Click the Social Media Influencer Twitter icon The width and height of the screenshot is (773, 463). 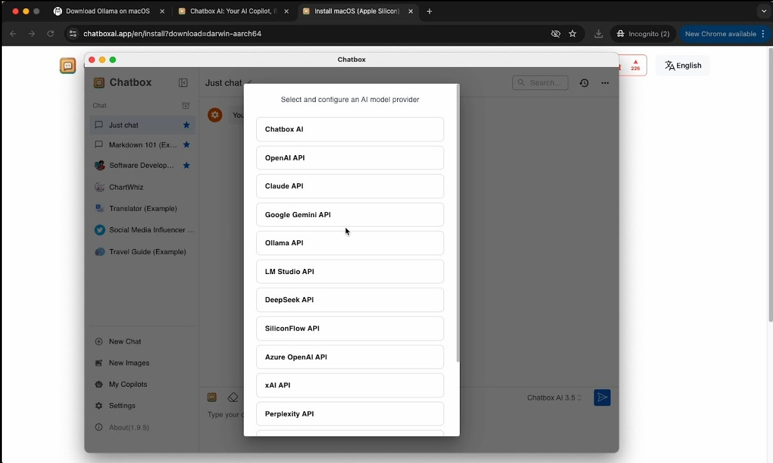click(99, 230)
